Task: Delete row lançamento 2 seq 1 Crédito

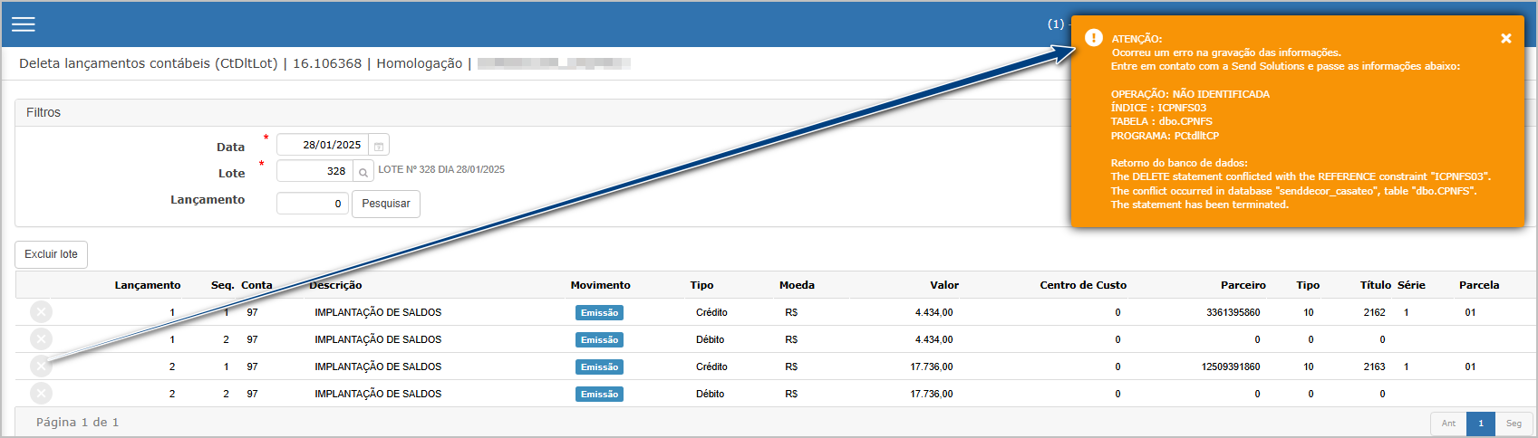Action: [x=41, y=367]
